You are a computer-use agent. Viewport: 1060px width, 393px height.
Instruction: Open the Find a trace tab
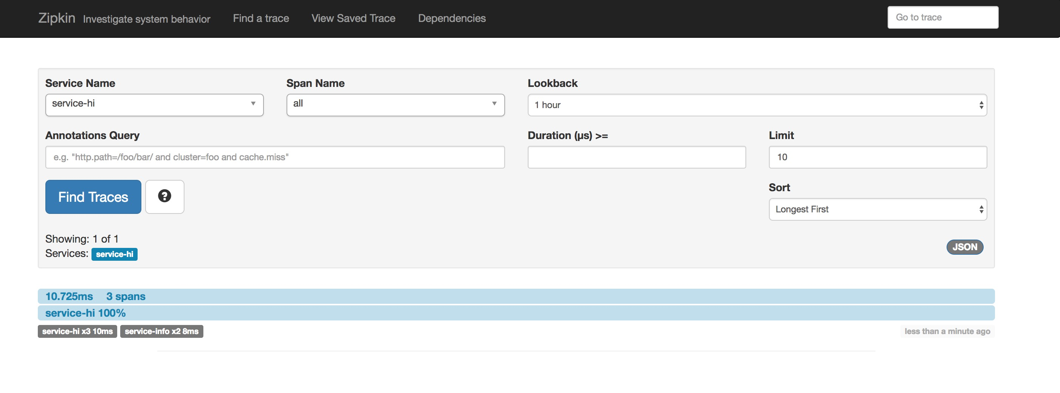pos(261,18)
